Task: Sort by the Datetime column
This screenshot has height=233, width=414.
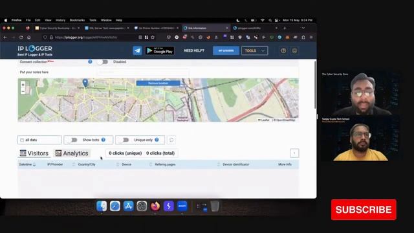Action: (27, 164)
